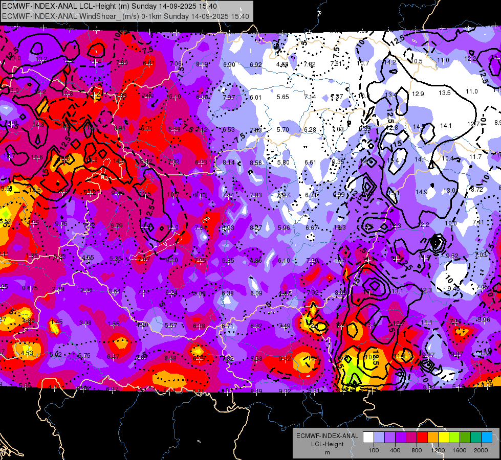Click the legend label 800
The height and width of the screenshot is (460, 501).
point(417,450)
